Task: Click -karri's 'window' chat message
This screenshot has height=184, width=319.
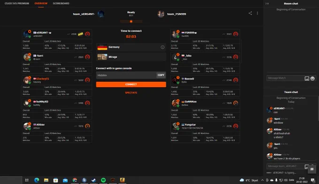Action: [278, 123]
